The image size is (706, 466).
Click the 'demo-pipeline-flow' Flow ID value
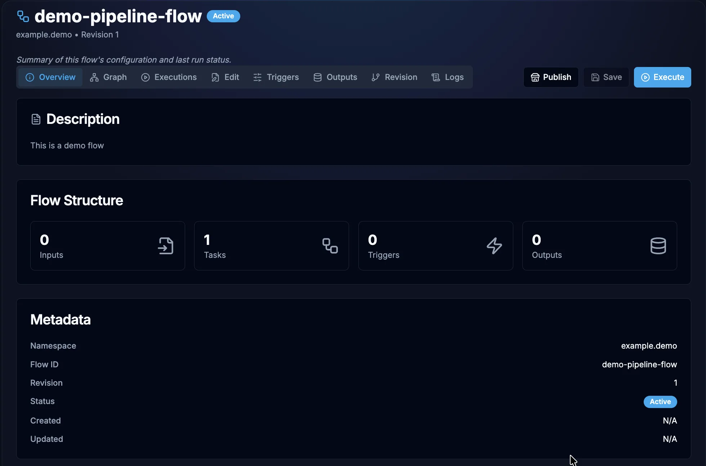[x=639, y=365]
